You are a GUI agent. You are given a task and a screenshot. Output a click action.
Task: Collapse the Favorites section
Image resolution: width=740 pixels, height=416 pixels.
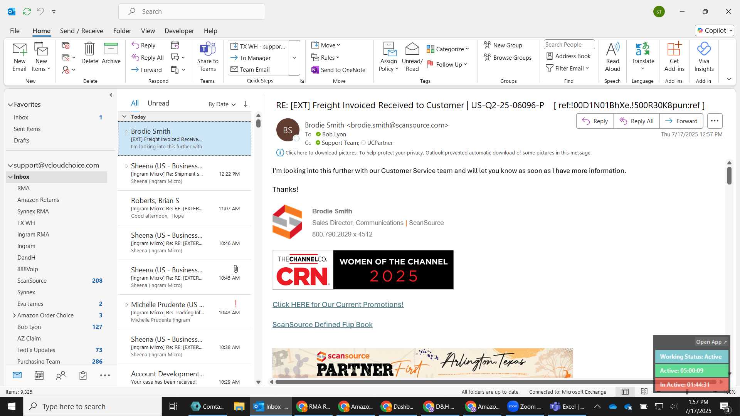(10, 104)
